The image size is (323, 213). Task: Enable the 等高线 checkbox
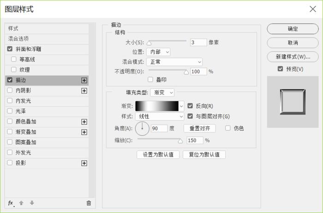click(13, 59)
